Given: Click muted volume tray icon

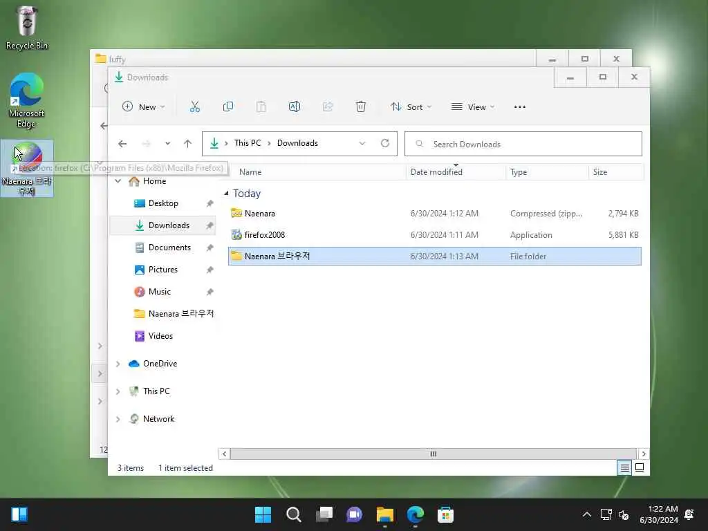Looking at the screenshot, I should pos(624,514).
